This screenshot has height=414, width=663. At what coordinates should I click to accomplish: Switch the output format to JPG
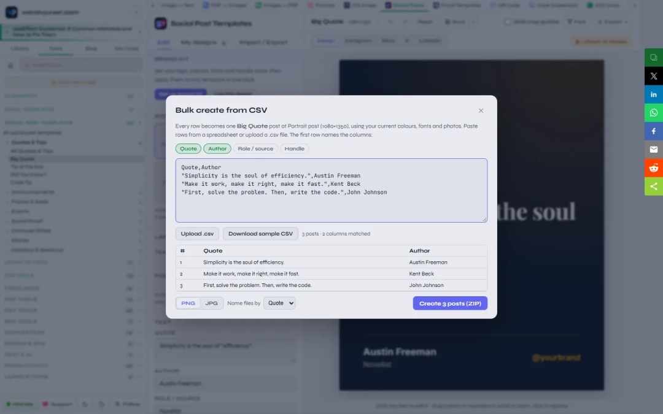tap(211, 304)
